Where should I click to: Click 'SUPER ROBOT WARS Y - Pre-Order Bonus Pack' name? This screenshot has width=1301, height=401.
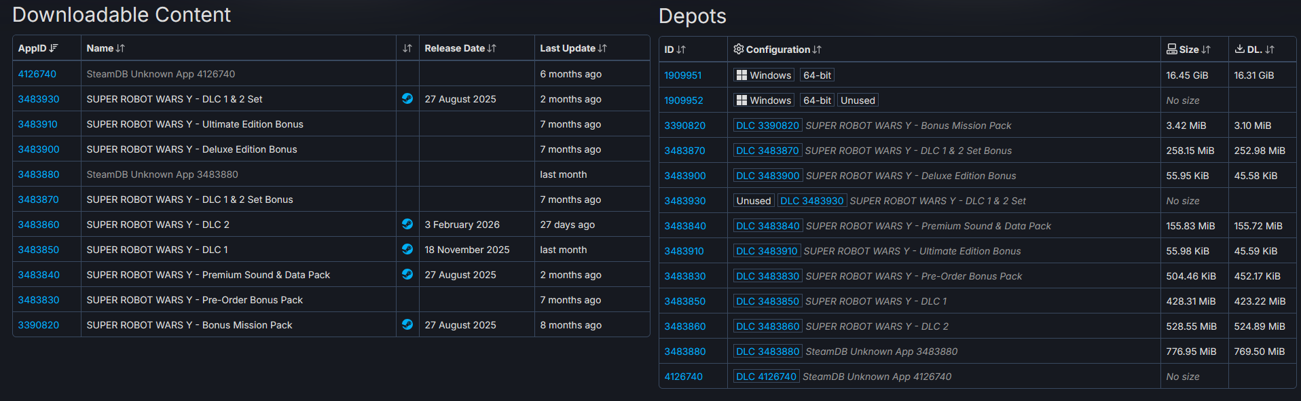click(194, 300)
